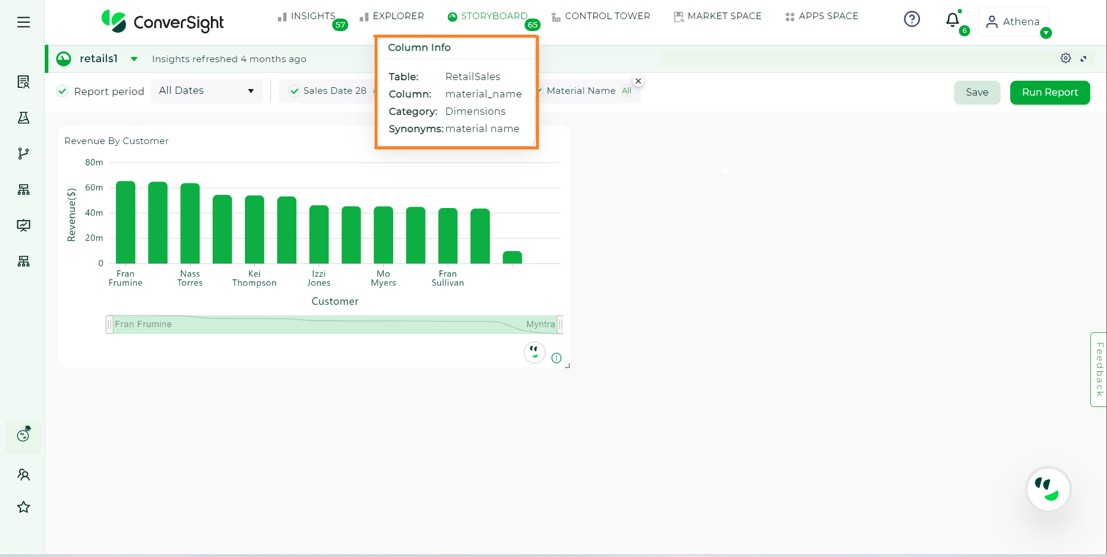Click the Save button
Image resolution: width=1107 pixels, height=557 pixels.
[977, 93]
